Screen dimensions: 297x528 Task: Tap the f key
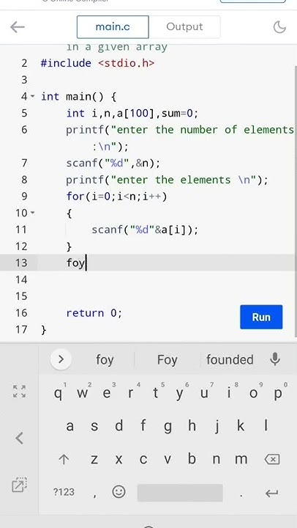click(x=143, y=426)
